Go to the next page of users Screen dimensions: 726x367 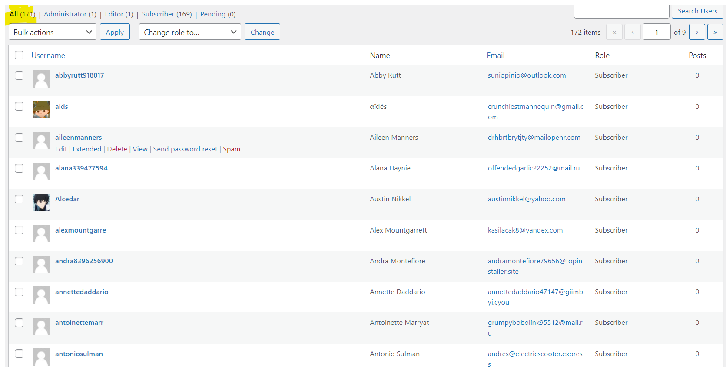[697, 32]
